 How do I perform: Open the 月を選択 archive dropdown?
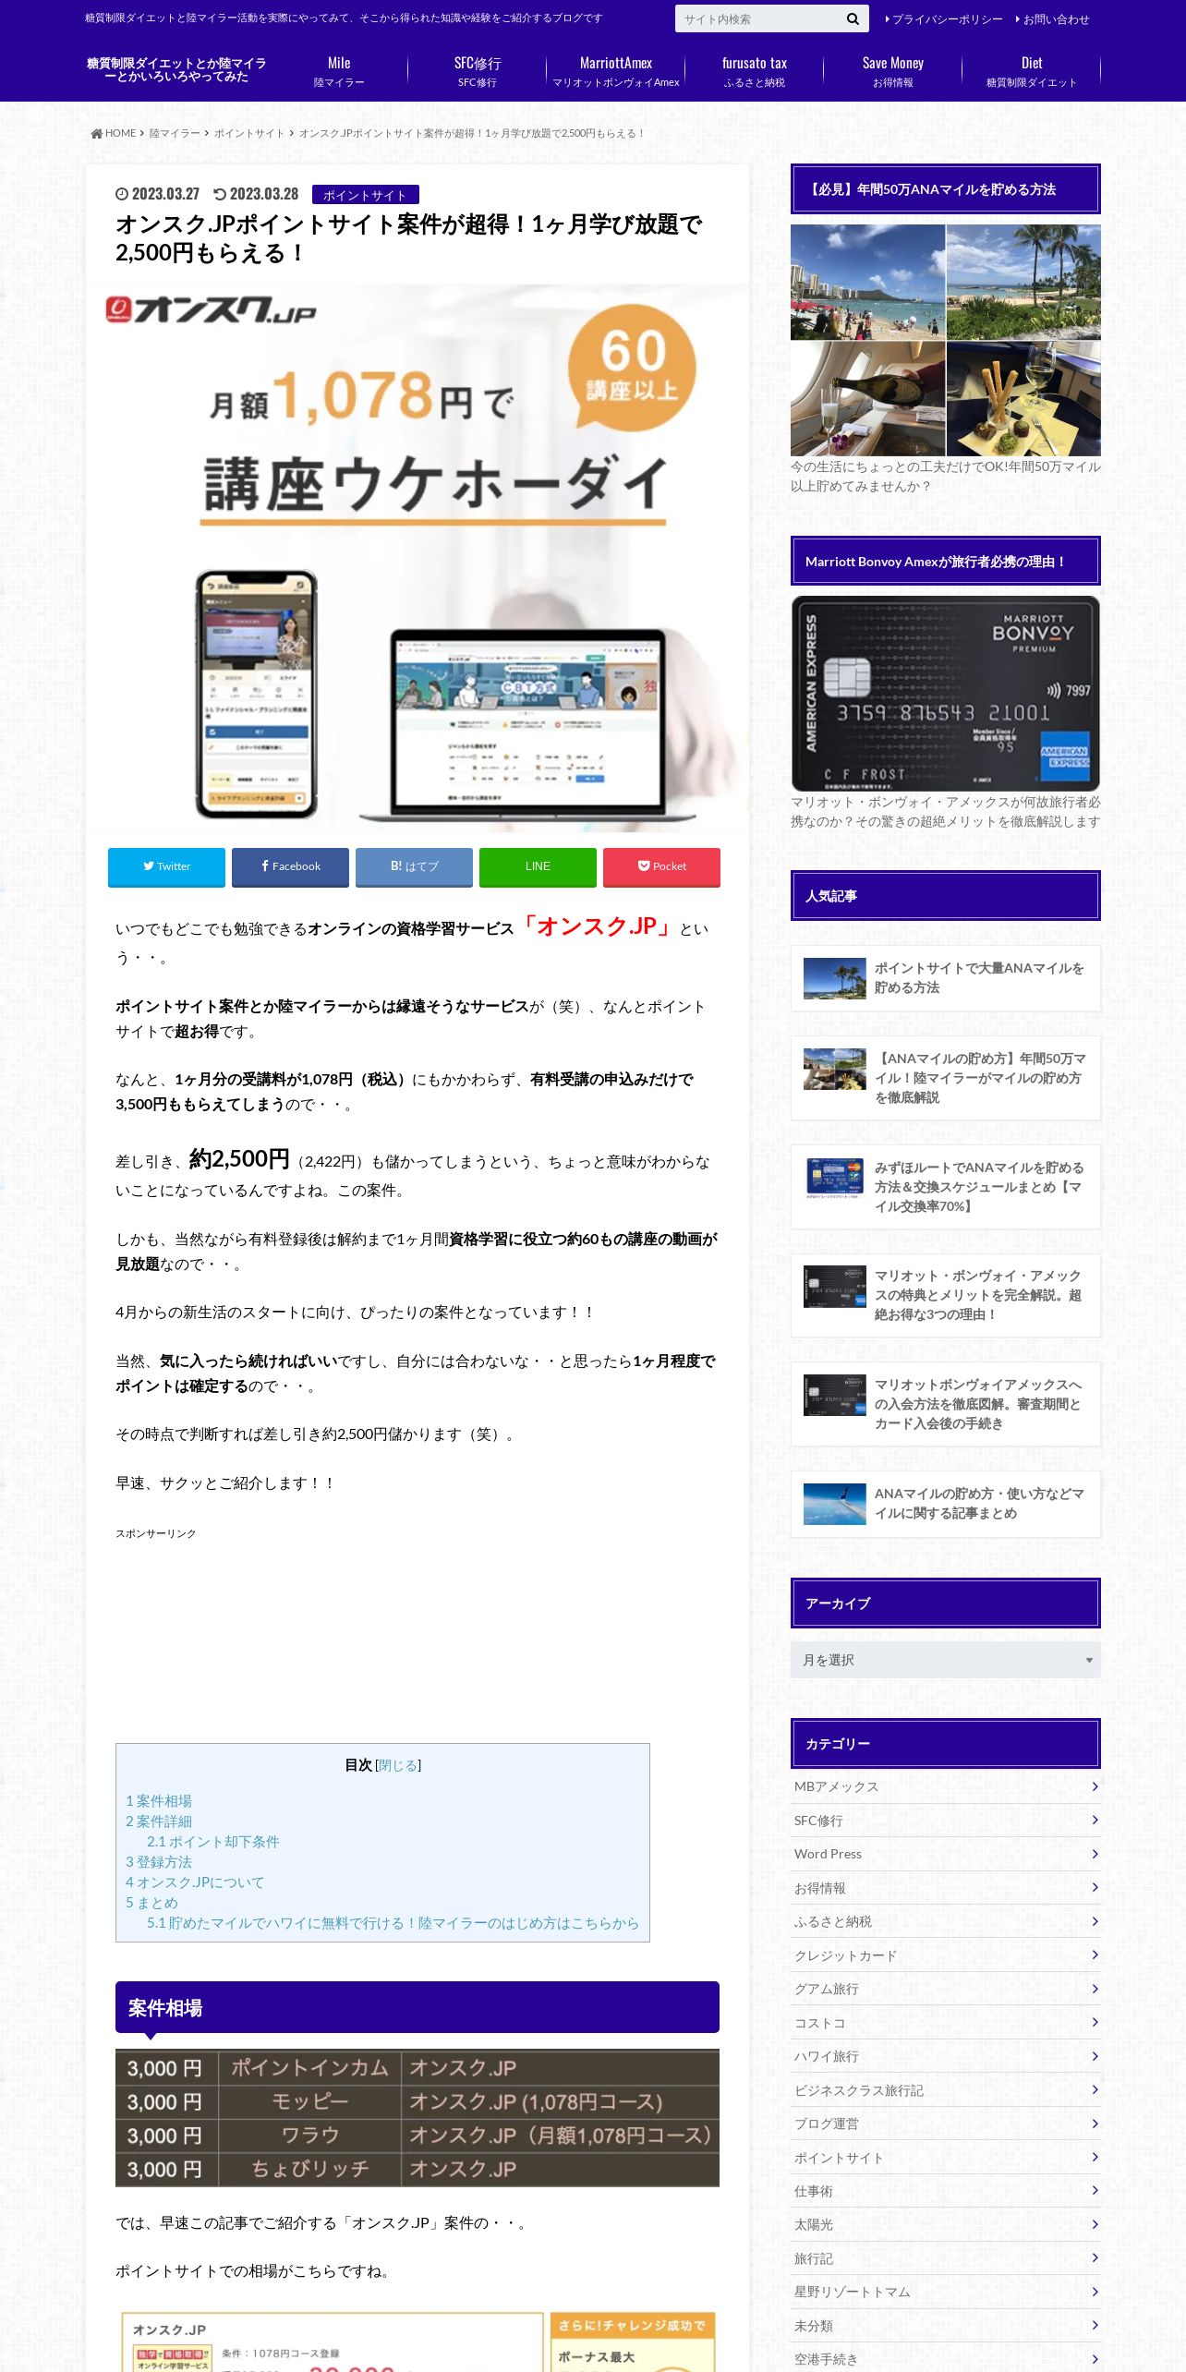click(x=946, y=1660)
